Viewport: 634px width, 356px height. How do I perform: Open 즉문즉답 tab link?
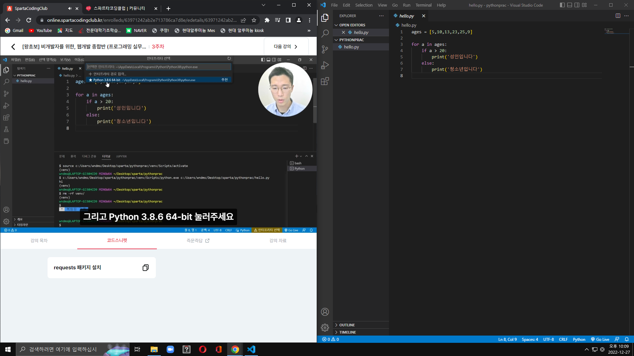(198, 241)
